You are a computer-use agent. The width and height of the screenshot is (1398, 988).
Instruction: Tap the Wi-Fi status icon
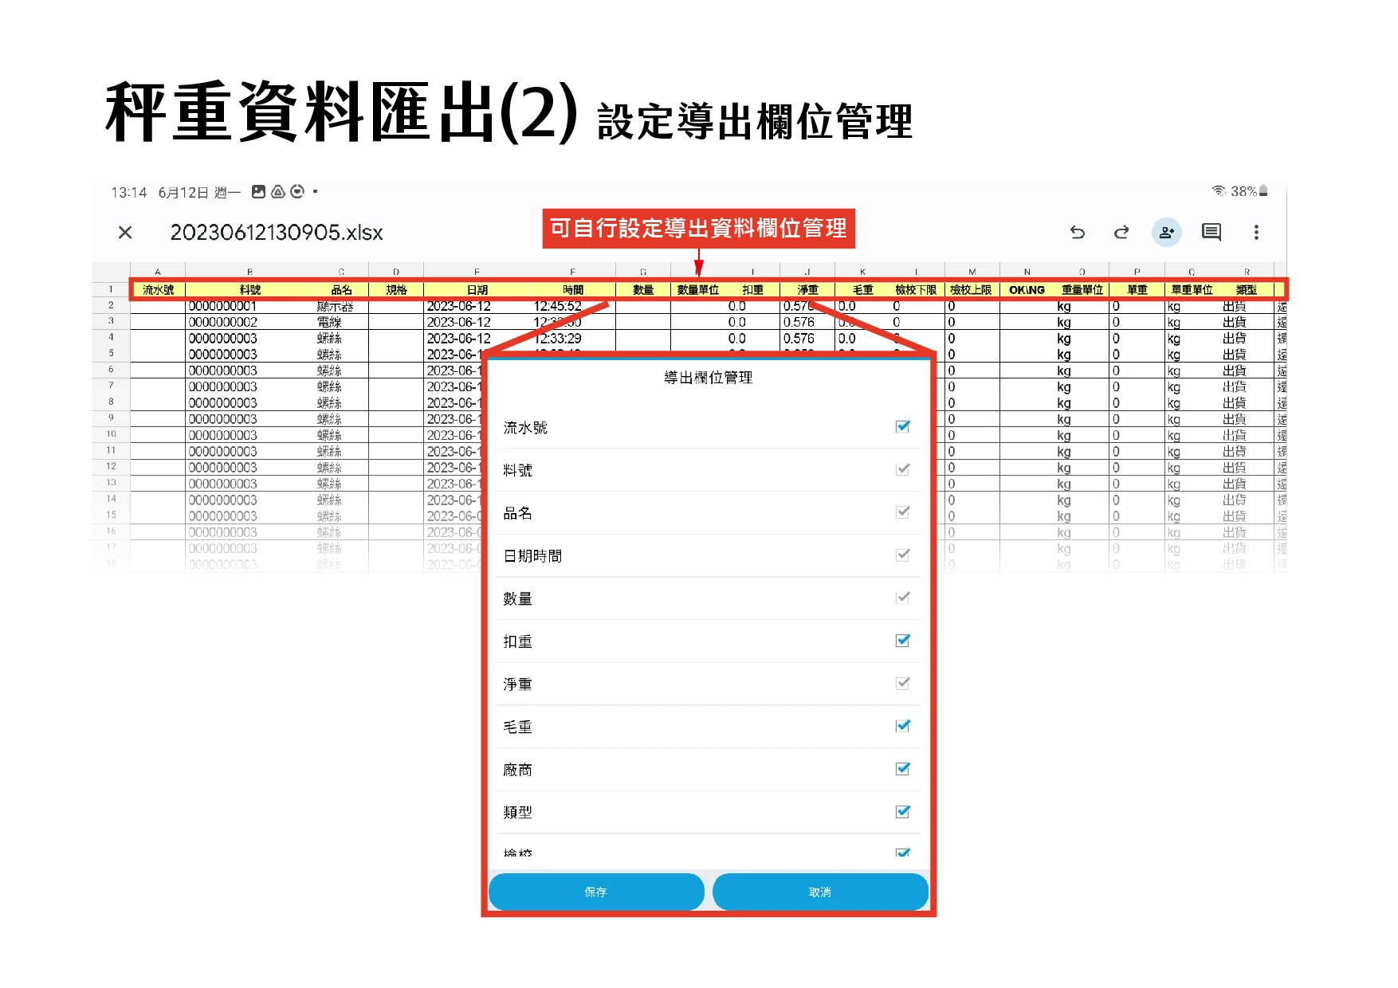click(x=1219, y=191)
